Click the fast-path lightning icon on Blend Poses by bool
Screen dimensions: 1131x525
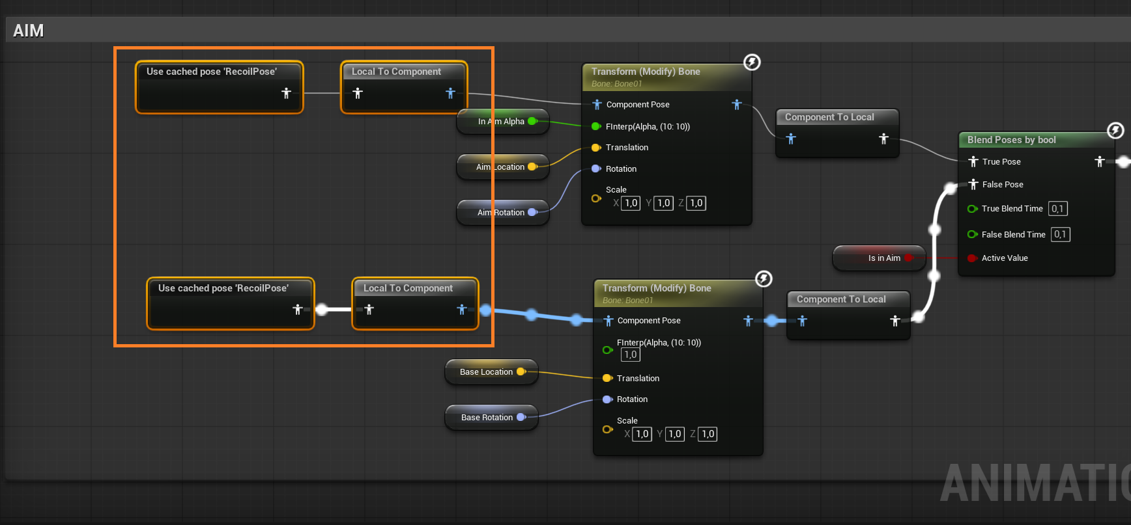[1115, 131]
